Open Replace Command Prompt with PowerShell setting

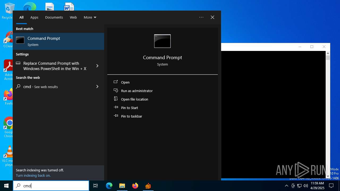click(x=55, y=66)
